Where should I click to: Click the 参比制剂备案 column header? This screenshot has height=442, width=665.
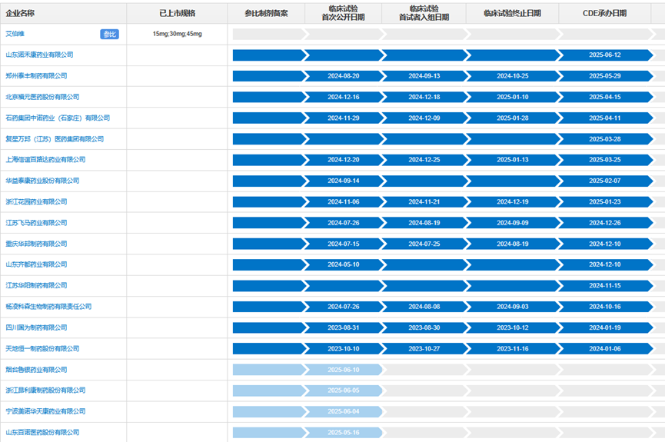point(266,13)
